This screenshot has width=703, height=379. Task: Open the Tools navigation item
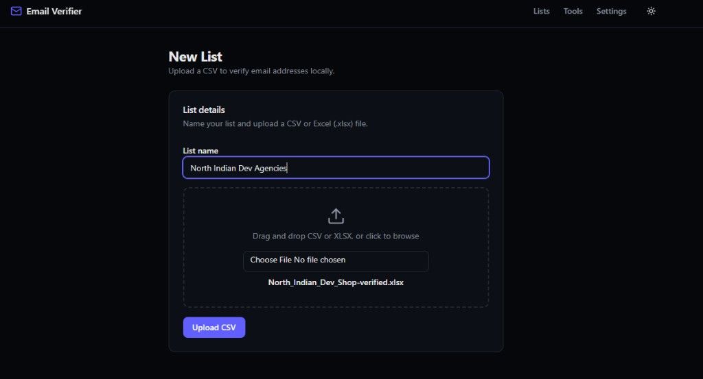pyautogui.click(x=573, y=11)
